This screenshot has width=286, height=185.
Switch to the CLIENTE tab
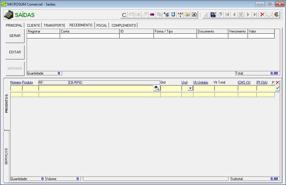point(33,26)
